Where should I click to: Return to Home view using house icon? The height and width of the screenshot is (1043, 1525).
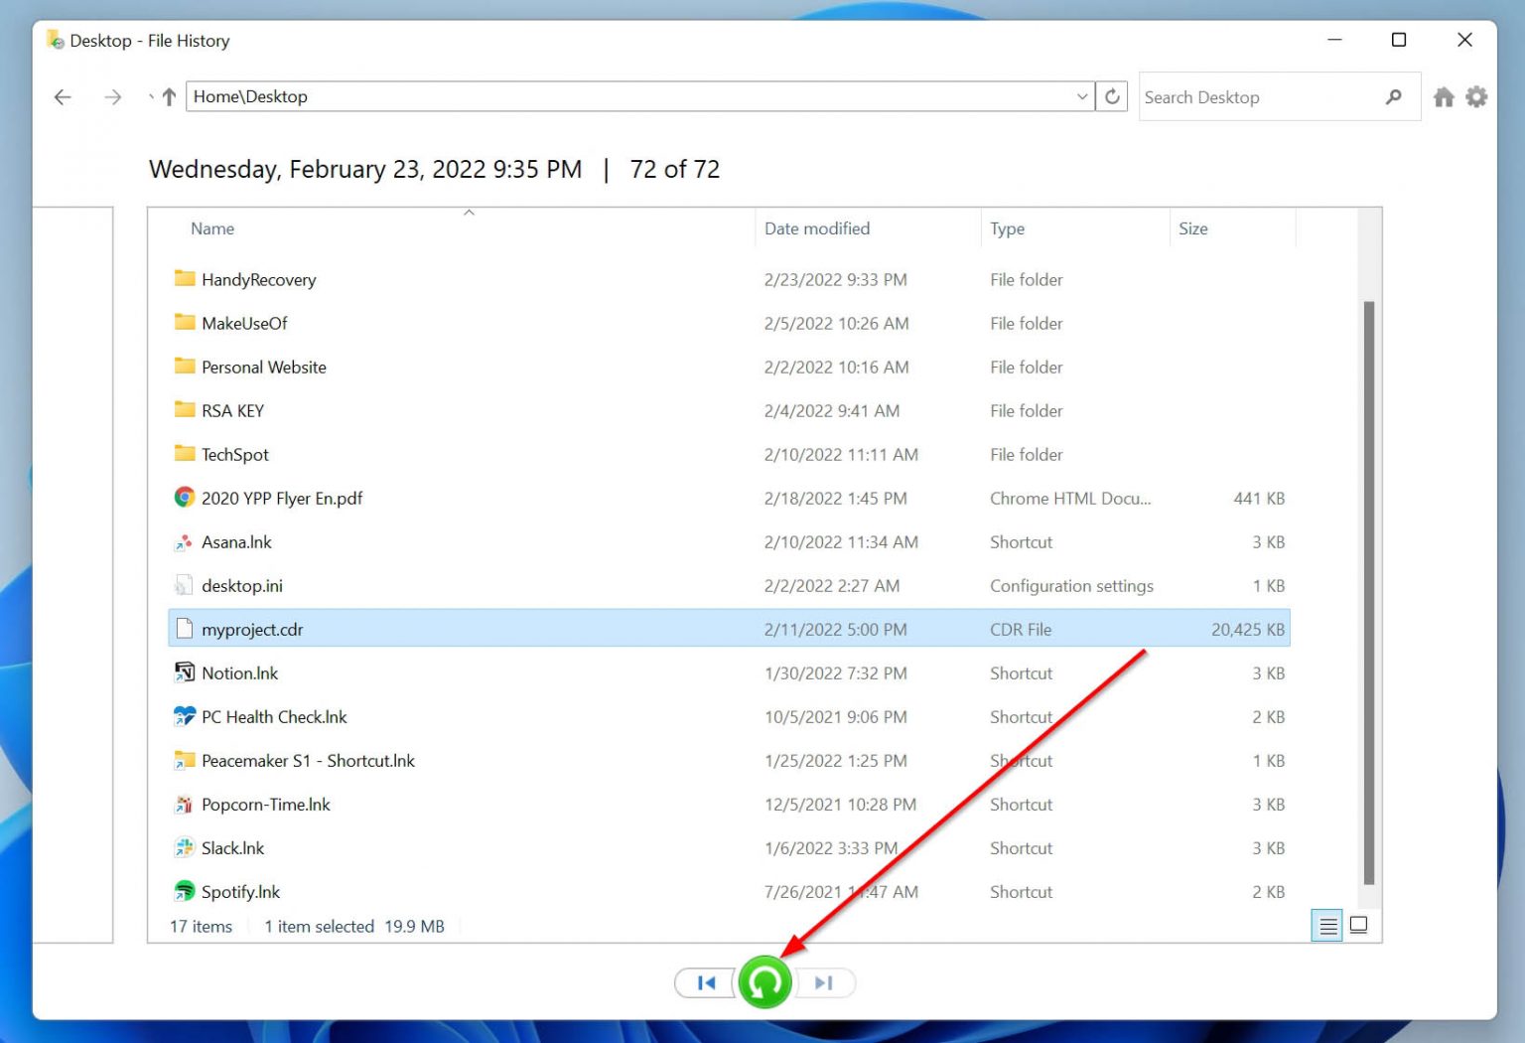point(1444,96)
